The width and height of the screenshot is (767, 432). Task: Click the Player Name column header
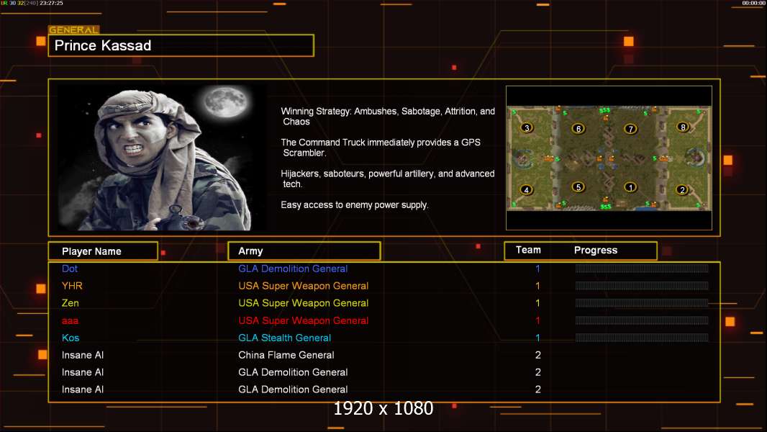click(103, 251)
